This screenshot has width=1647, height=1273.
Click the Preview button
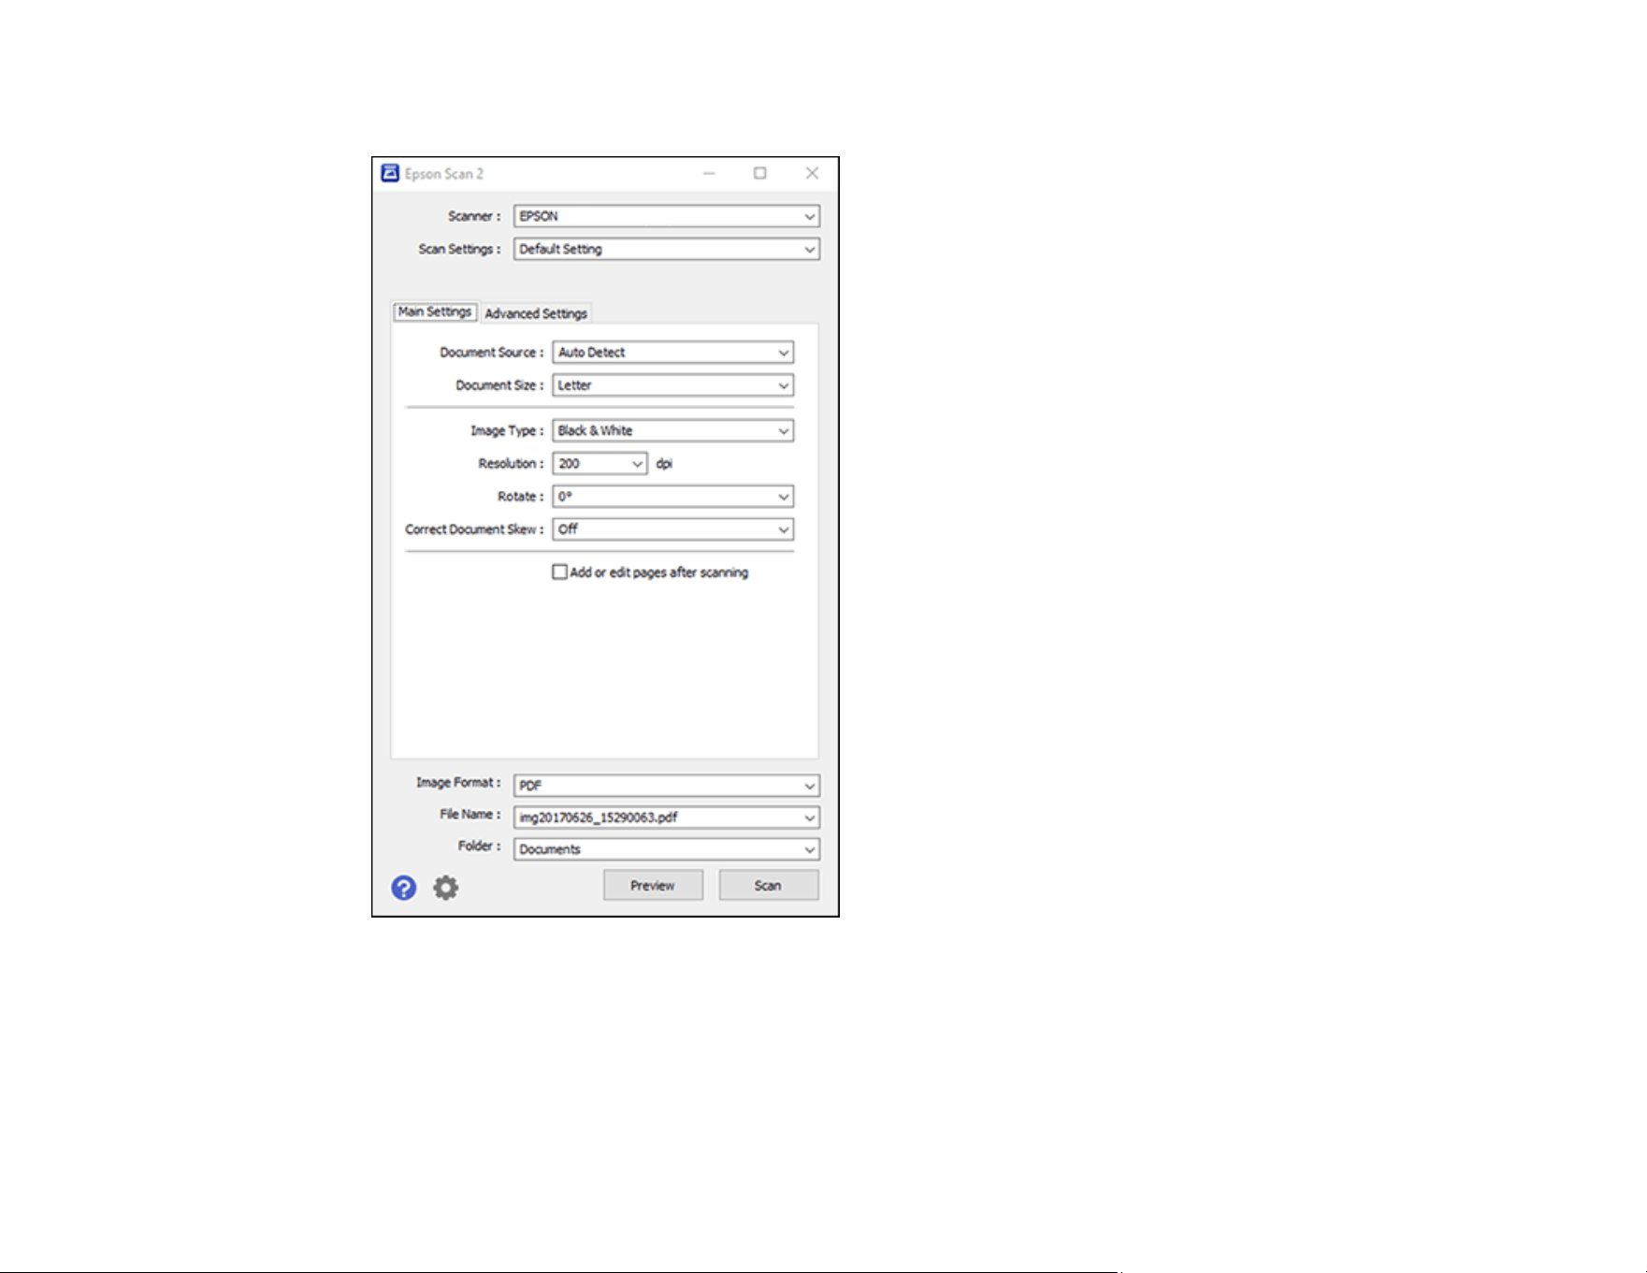(x=653, y=885)
